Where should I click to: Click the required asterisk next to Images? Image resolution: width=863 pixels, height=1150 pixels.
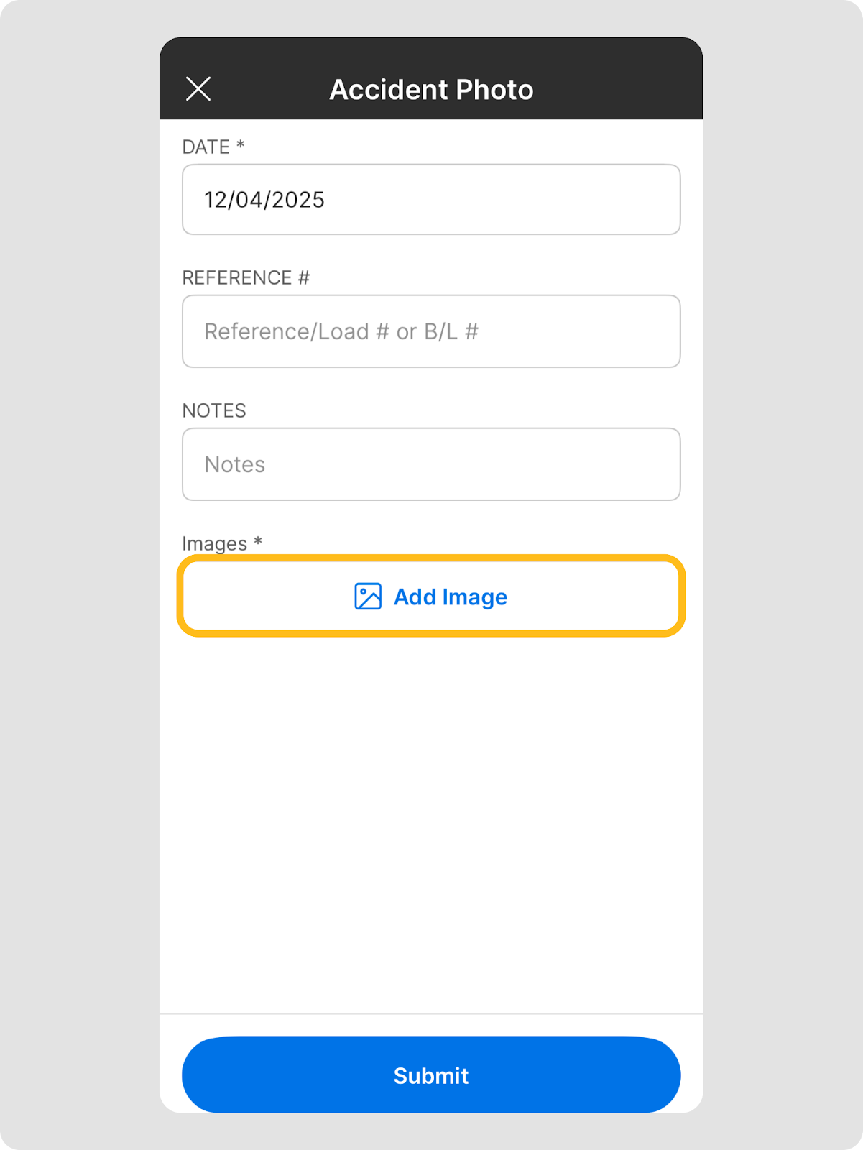click(258, 542)
